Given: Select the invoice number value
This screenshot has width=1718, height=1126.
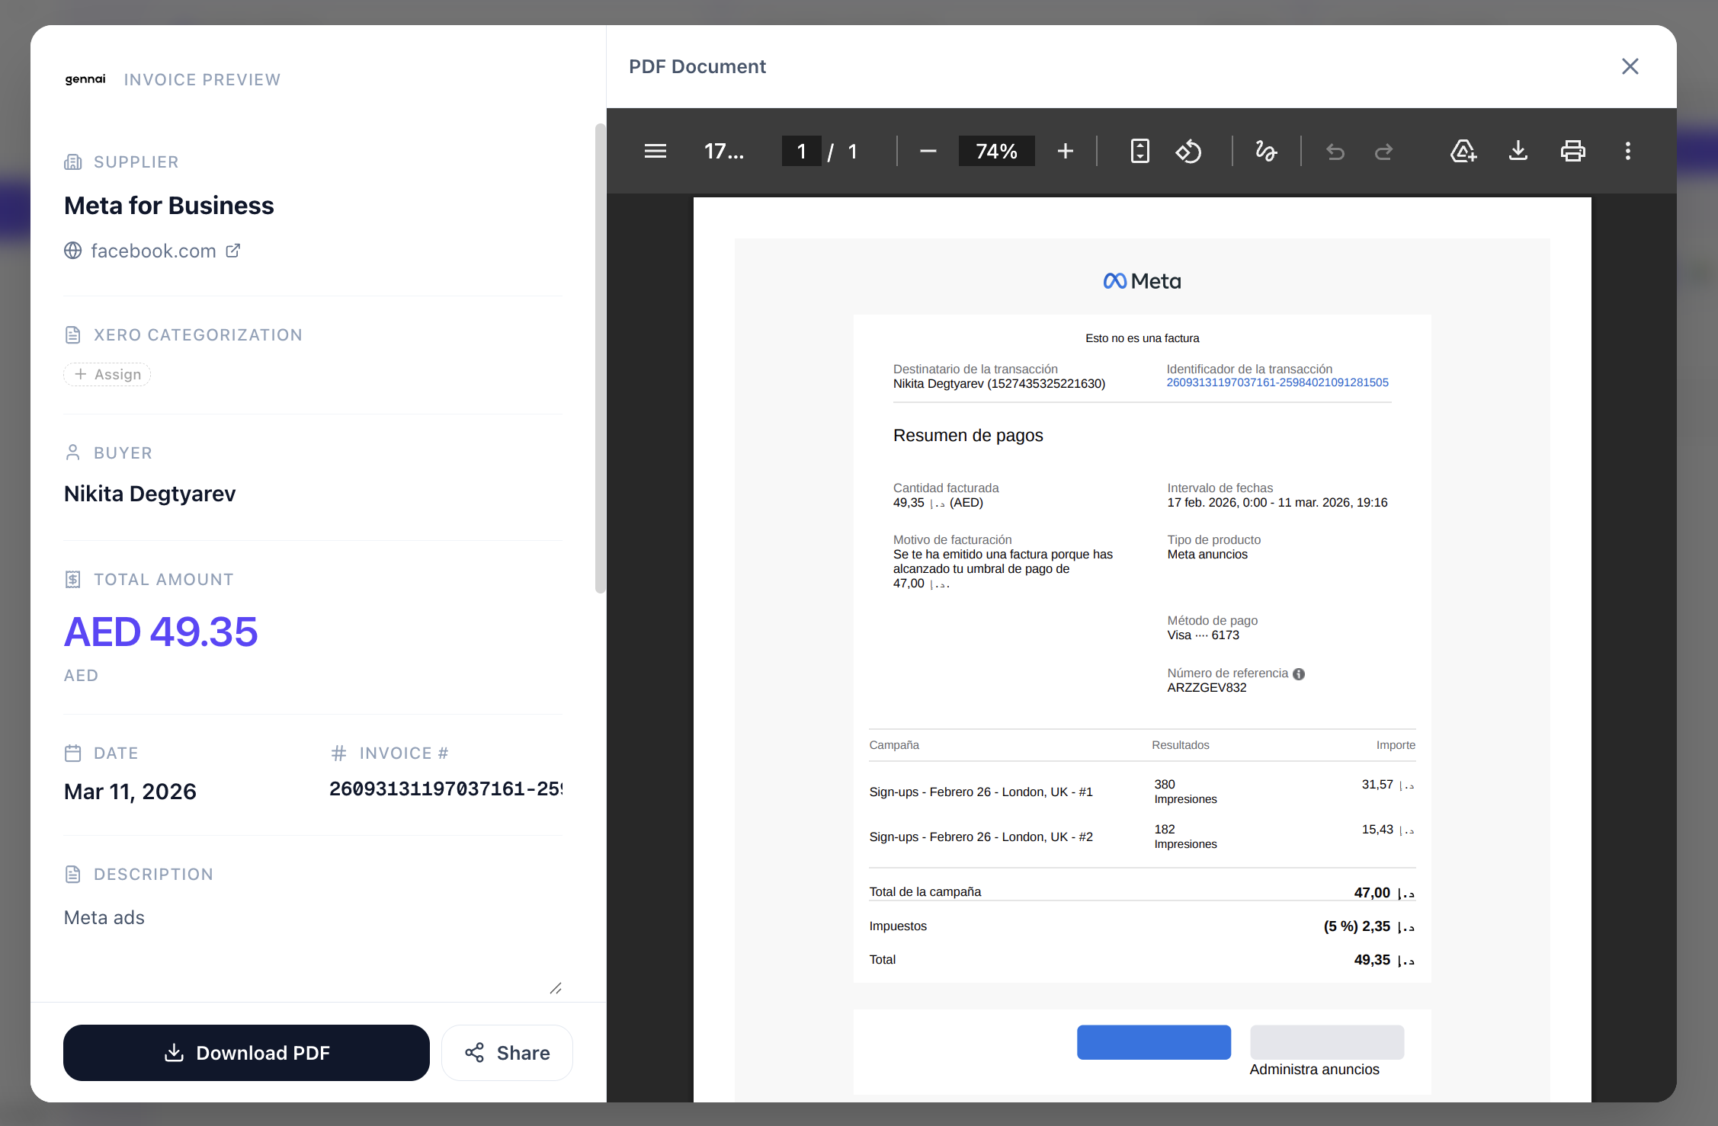Looking at the screenshot, I should pyautogui.click(x=446, y=789).
